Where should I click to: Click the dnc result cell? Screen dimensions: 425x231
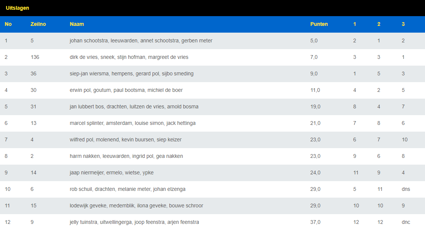coord(406,222)
